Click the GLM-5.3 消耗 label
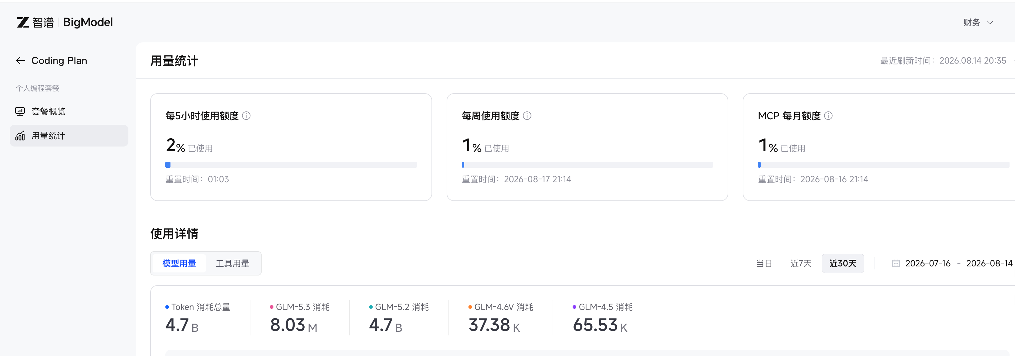This screenshot has width=1015, height=356. [x=303, y=307]
